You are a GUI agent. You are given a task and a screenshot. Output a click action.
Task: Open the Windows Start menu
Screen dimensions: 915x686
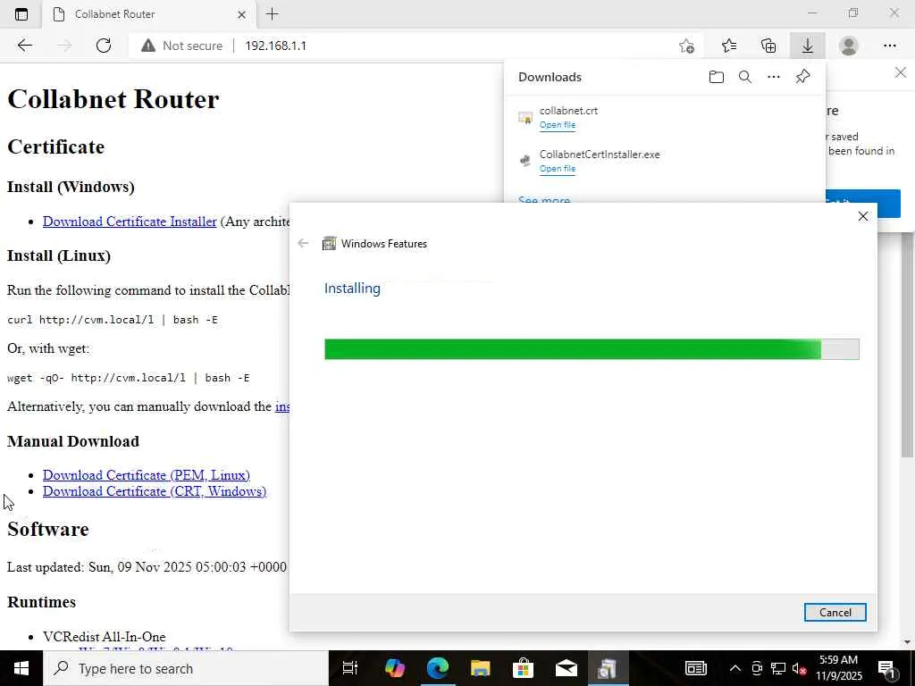(x=21, y=668)
